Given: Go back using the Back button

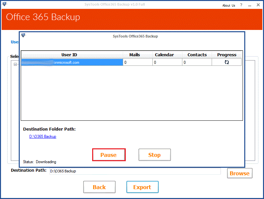Looking at the screenshot, I should [x=99, y=187].
